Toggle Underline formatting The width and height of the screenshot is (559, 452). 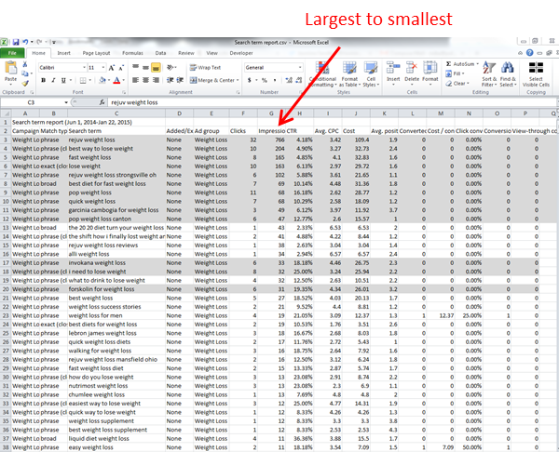pos(63,80)
